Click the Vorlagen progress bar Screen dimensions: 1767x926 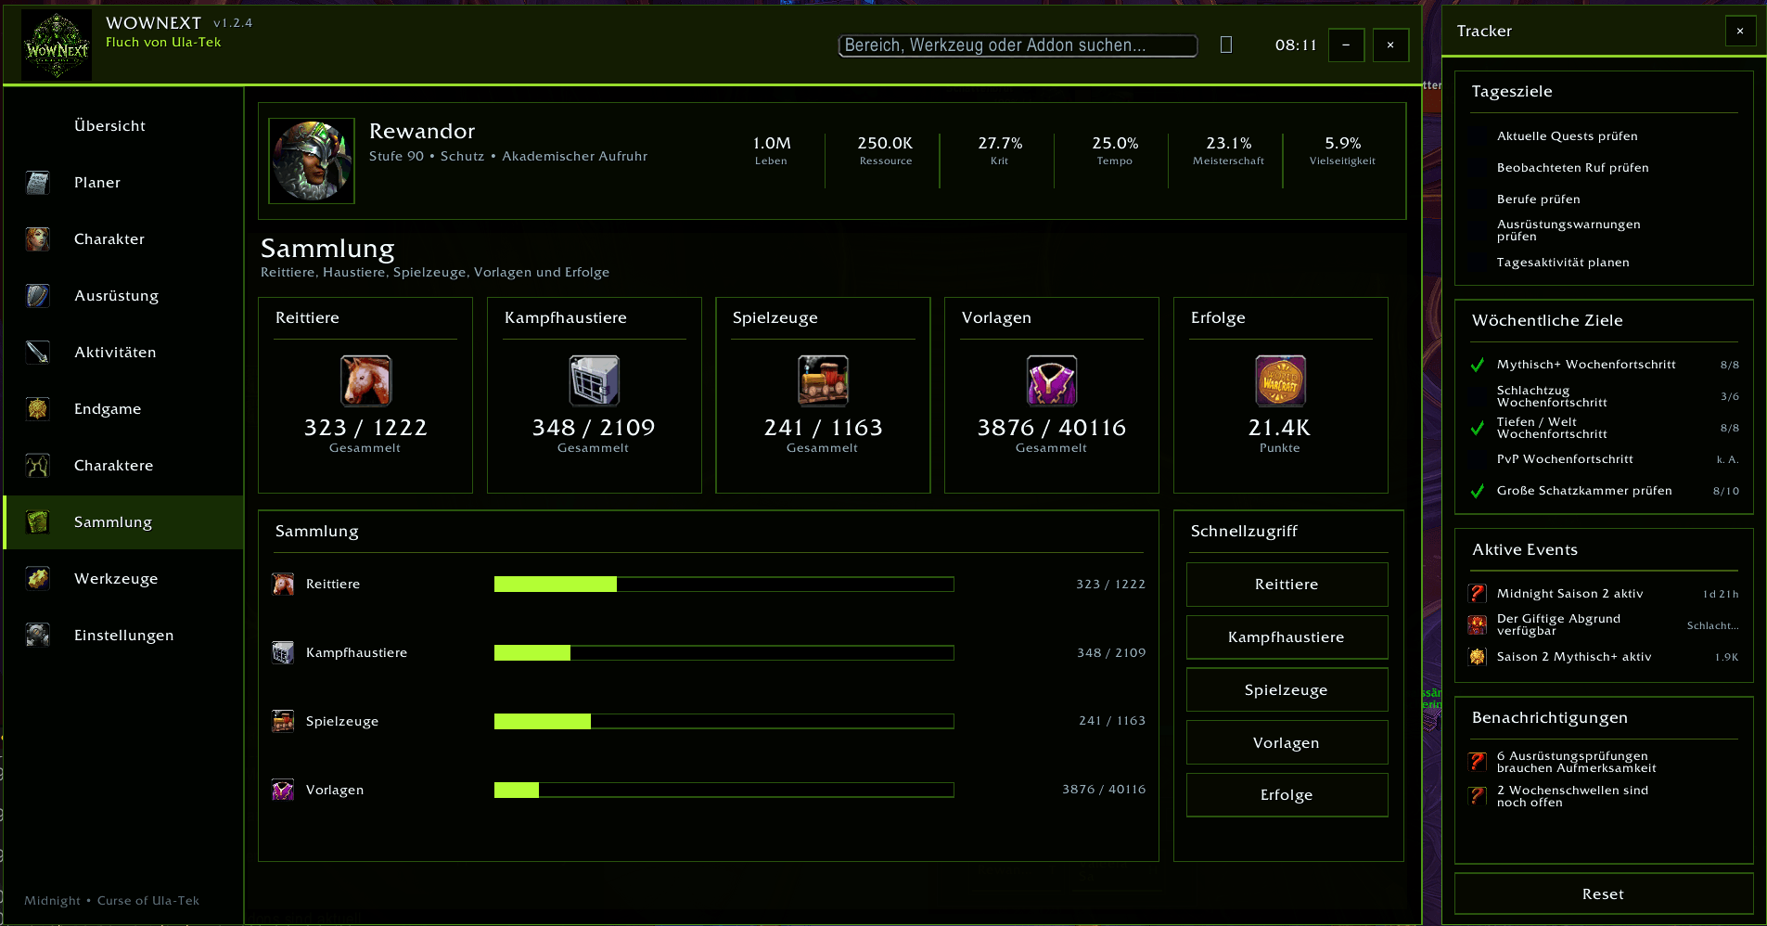(723, 790)
